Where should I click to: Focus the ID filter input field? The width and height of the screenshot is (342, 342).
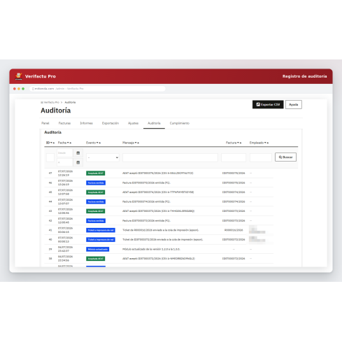point(50,157)
